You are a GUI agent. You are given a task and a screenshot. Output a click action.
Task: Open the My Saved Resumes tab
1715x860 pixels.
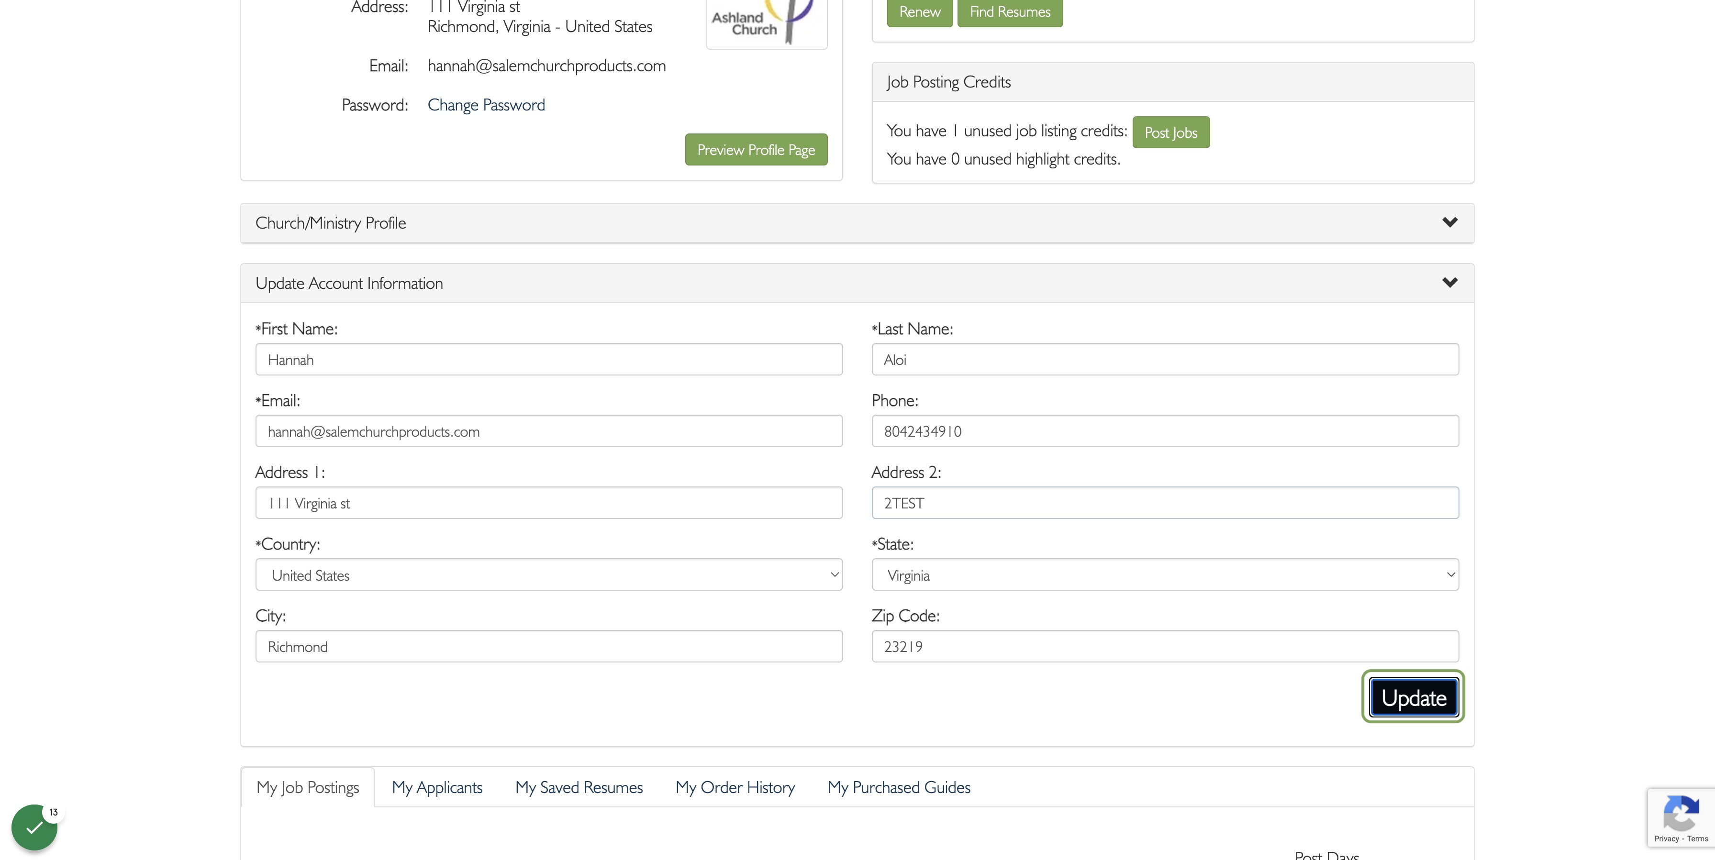(579, 787)
